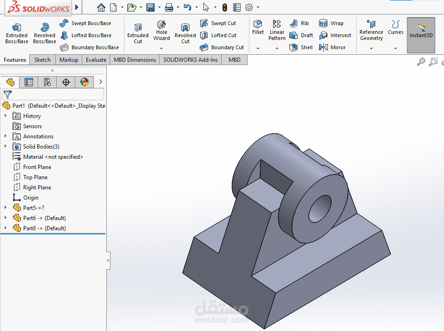Screen dimensions: 444x331
Task: Expand the SOLIDWORKS menu arrow
Action: click(x=77, y=7)
